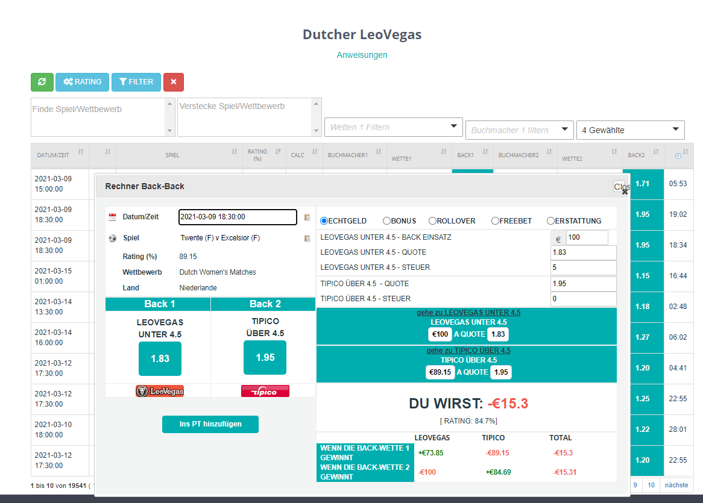The width and height of the screenshot is (703, 503).
Task: Click the sort arrows of the BACK2 column
Action: pos(656,152)
